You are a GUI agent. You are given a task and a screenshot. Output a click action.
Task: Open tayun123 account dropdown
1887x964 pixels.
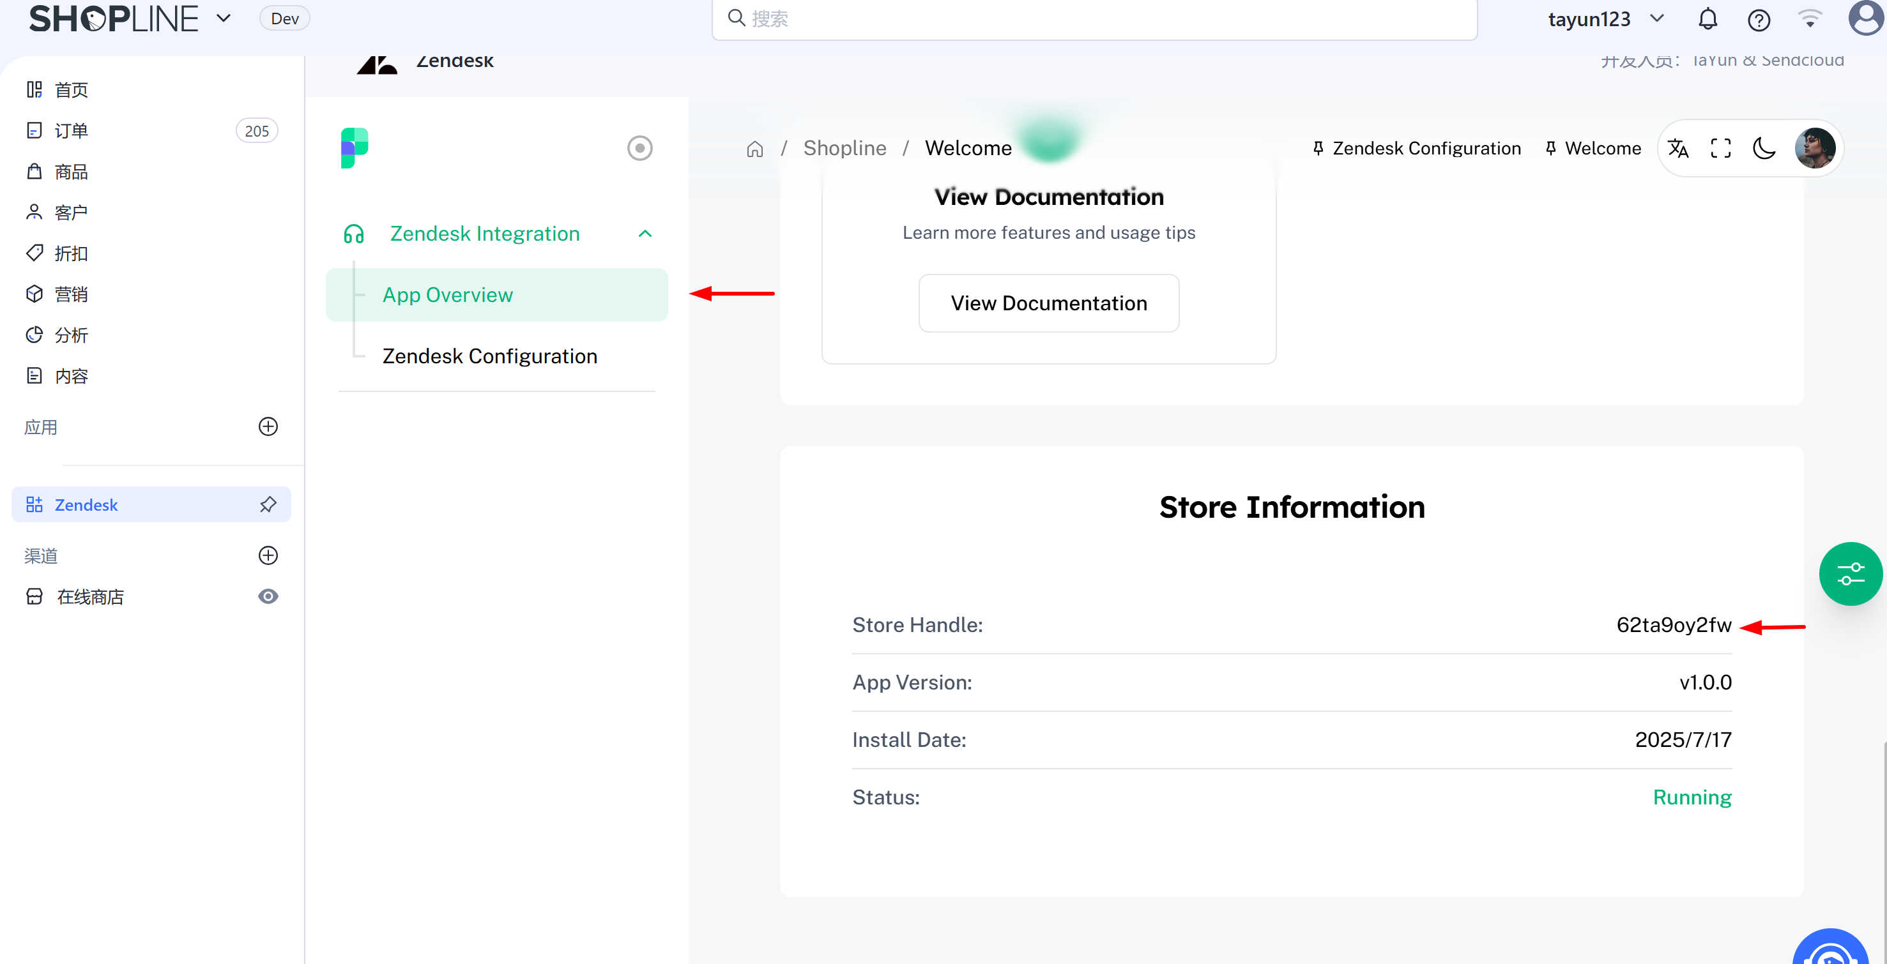[1605, 19]
